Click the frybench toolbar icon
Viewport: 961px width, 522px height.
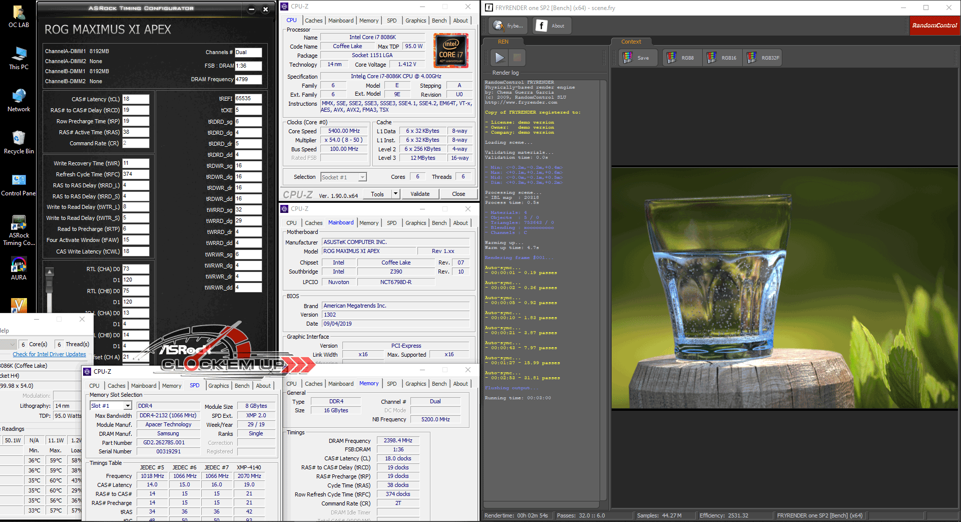click(509, 26)
